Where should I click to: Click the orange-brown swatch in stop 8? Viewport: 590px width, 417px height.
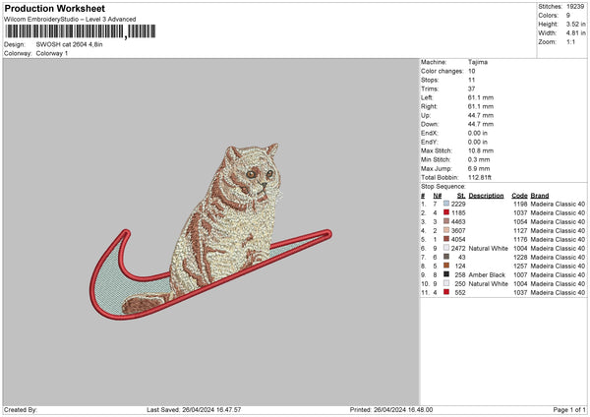coord(446,266)
